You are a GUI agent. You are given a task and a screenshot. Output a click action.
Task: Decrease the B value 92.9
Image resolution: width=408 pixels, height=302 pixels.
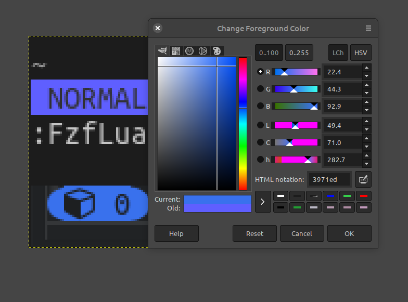tap(366, 110)
